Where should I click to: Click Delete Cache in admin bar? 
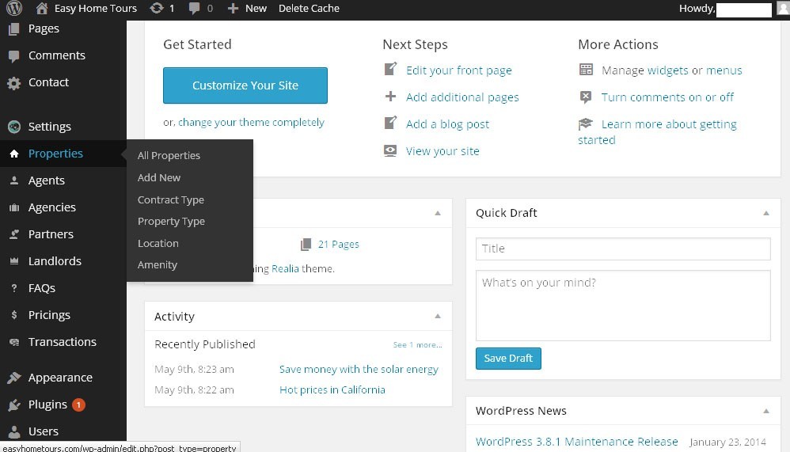[x=309, y=9]
